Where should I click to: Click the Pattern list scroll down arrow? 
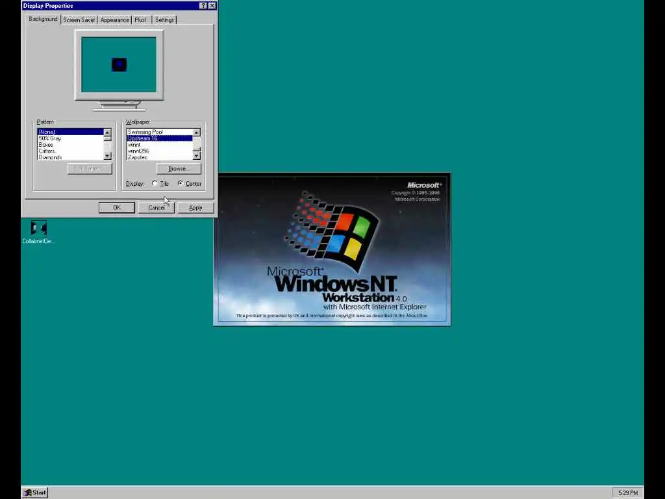pyautogui.click(x=107, y=156)
